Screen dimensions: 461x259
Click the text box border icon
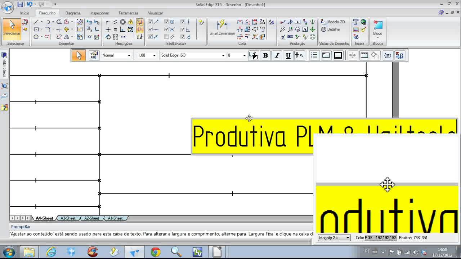tap(338, 55)
